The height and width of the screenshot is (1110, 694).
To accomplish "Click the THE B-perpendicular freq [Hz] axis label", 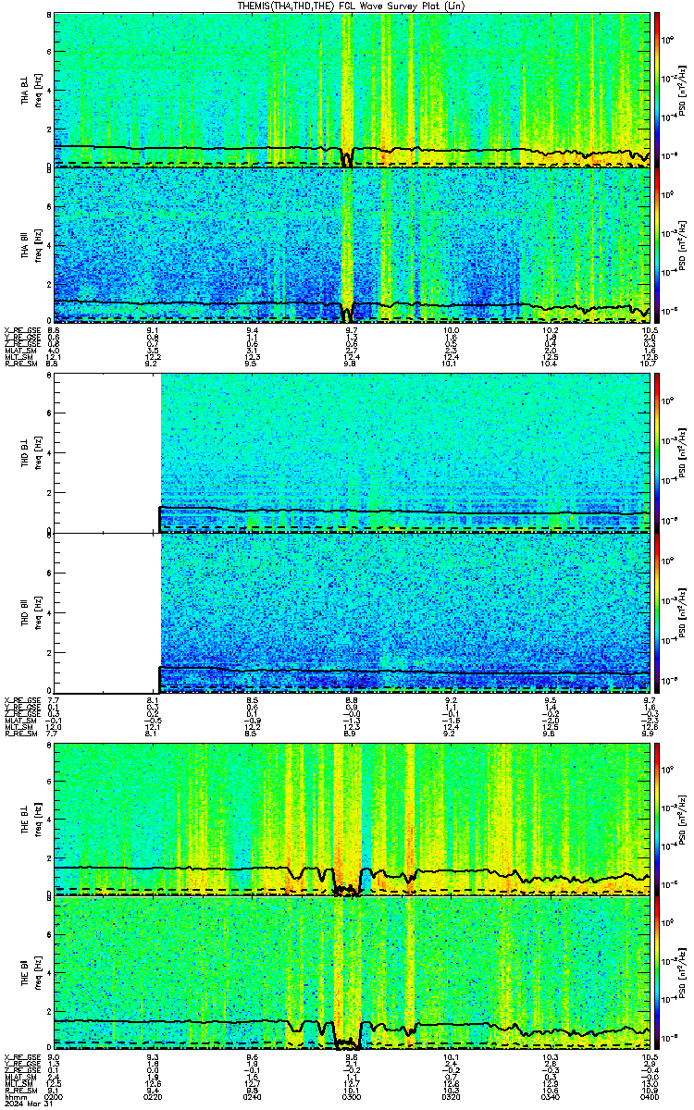I will [36, 819].
